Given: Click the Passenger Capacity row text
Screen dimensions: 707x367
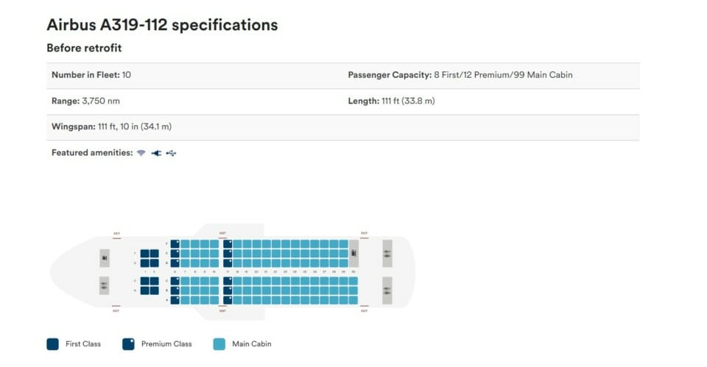Looking at the screenshot, I should coord(460,75).
